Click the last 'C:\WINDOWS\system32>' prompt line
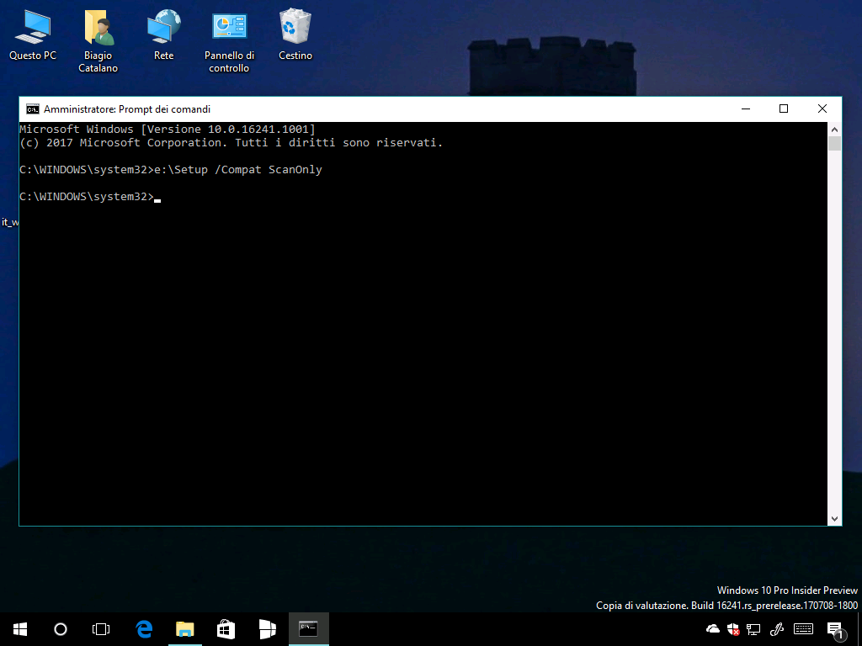Screen dimensions: 862x646 pyautogui.click(x=87, y=197)
